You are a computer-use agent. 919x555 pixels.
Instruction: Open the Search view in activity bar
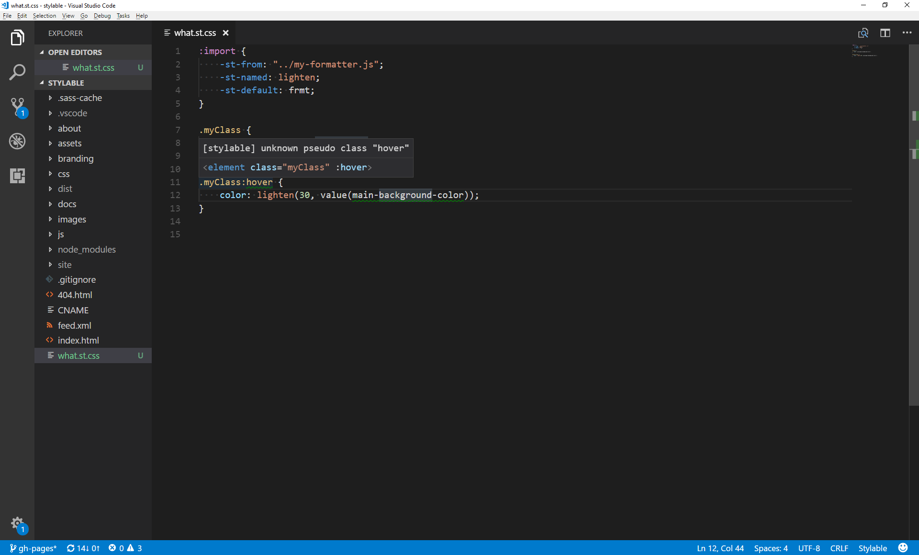coord(17,72)
